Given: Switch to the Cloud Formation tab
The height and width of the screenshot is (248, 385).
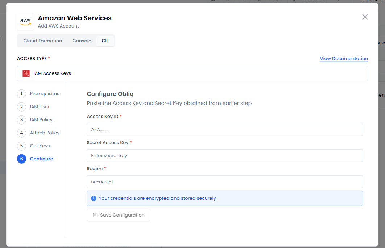Looking at the screenshot, I should [x=43, y=41].
